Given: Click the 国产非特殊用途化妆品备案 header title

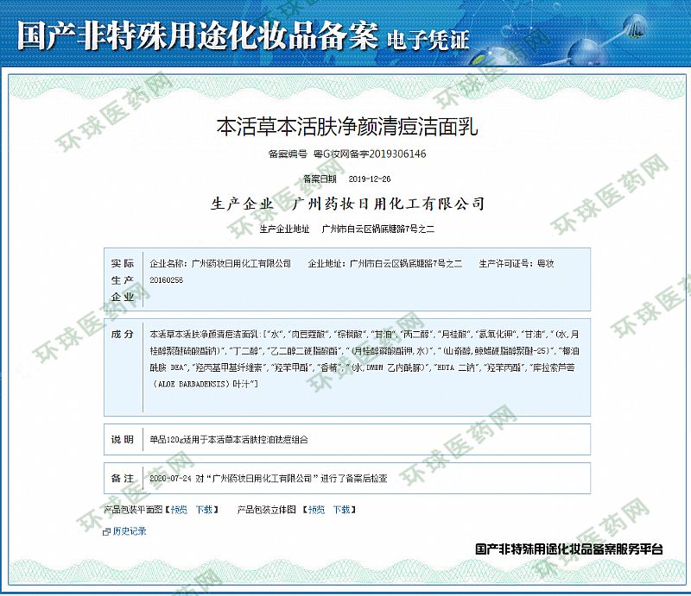Looking at the screenshot, I should pyautogui.click(x=197, y=36).
